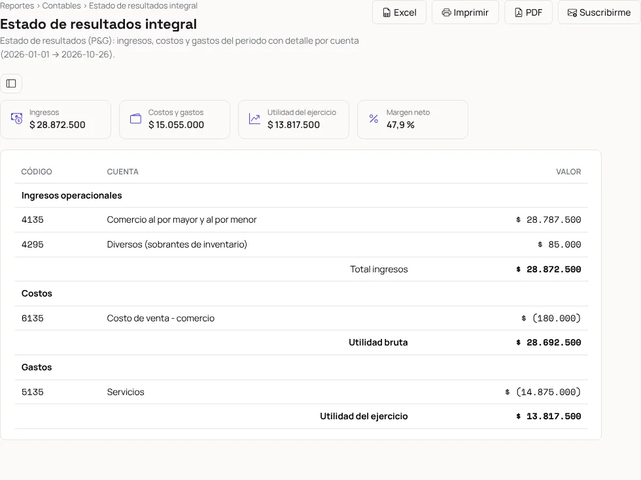
Task: Click the value $ (14.875.000)
Action: pyautogui.click(x=543, y=392)
